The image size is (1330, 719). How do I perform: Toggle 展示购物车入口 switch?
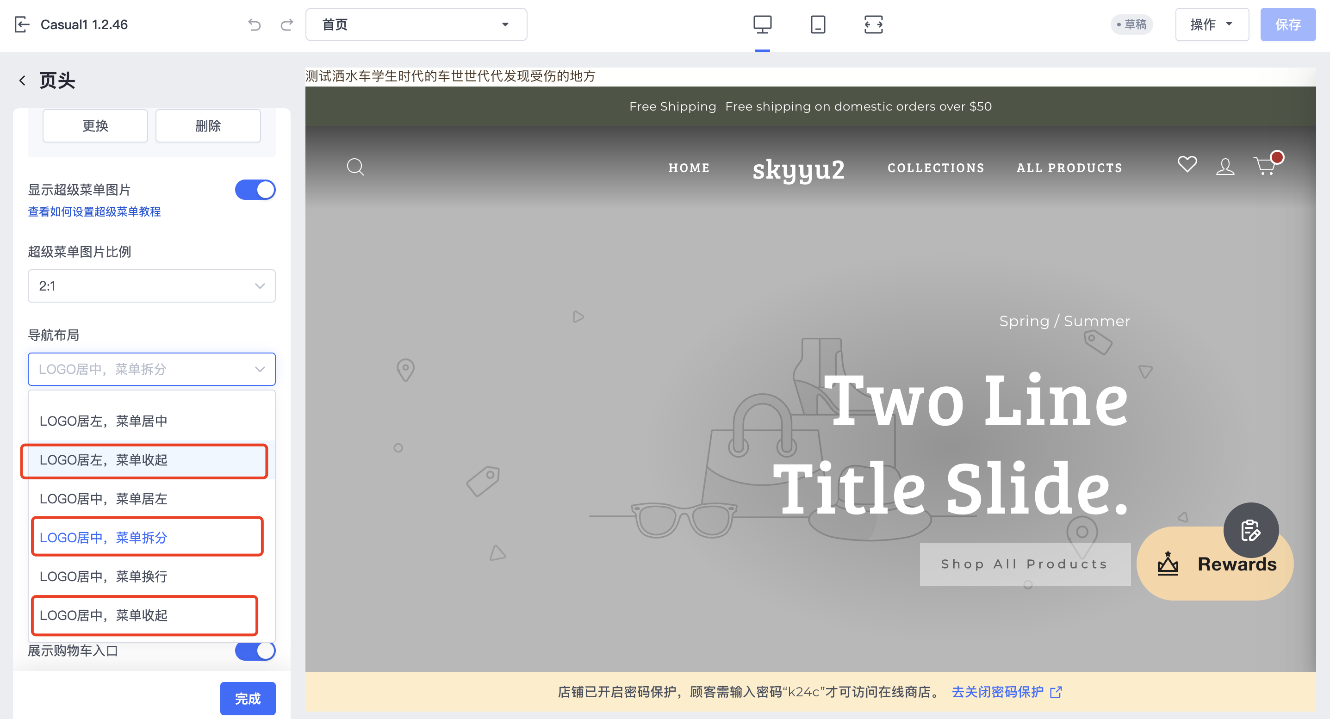tap(255, 651)
